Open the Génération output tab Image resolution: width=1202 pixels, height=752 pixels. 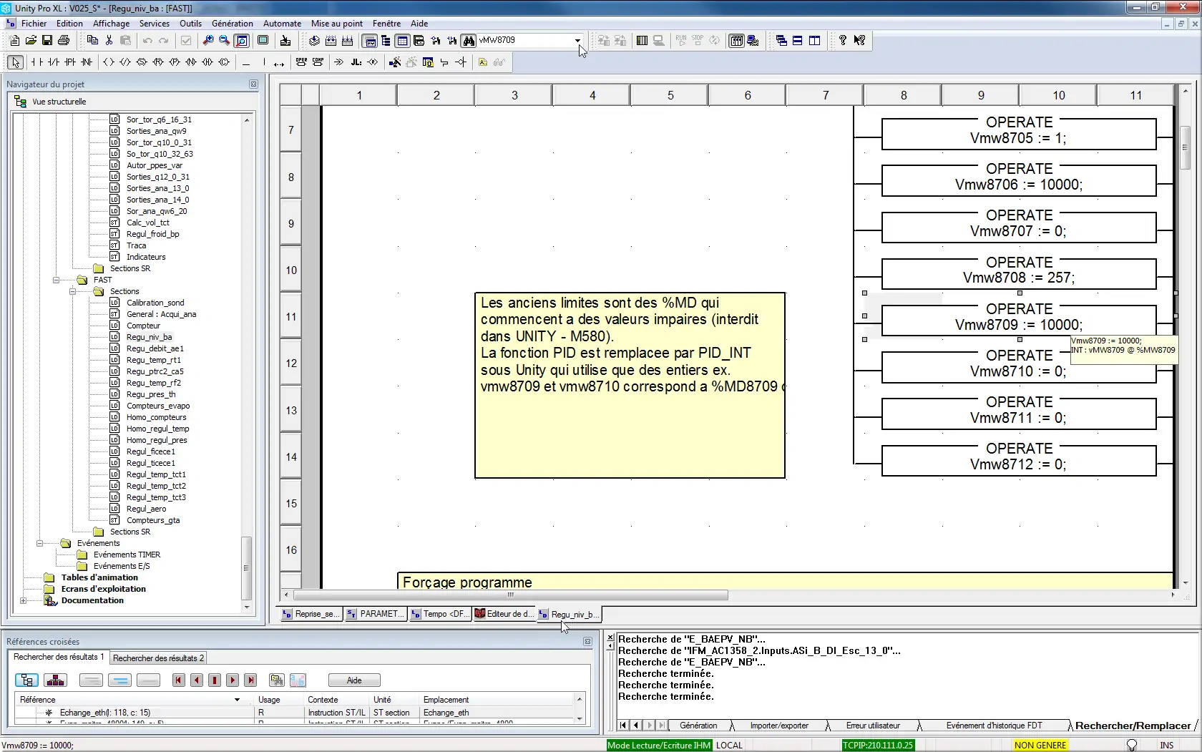click(698, 726)
